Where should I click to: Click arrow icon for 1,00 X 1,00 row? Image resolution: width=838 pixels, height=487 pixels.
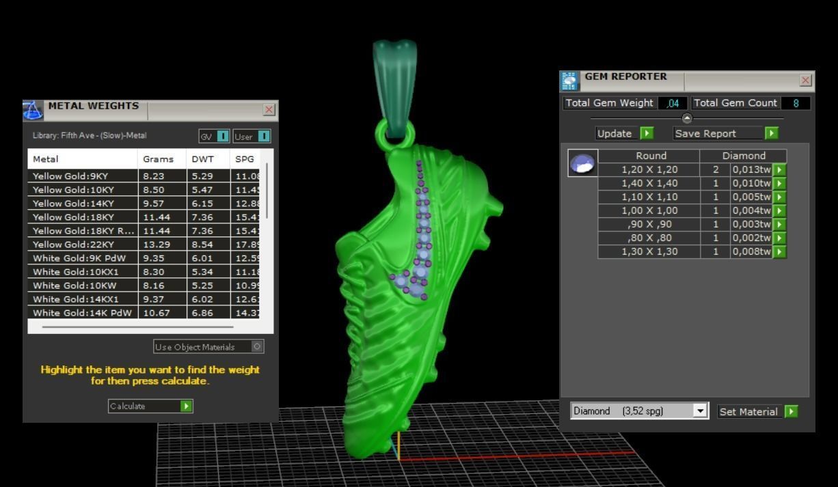click(779, 211)
